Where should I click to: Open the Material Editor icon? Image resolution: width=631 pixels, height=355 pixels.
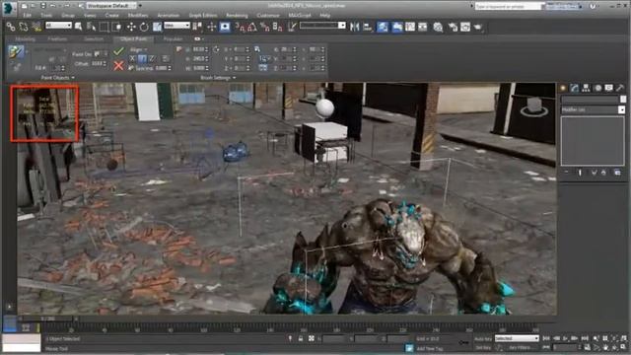point(438,27)
